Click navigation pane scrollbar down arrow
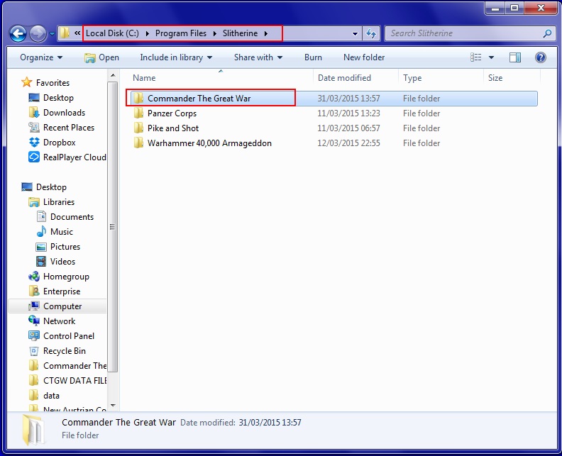The height and width of the screenshot is (456, 562). (113, 406)
